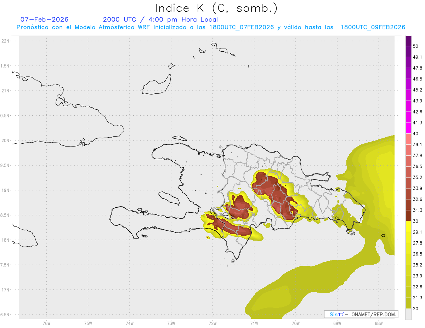The width and height of the screenshot is (425, 328).
Task: Click the "70W" longitude axis label
Action: (x=296, y=323)
